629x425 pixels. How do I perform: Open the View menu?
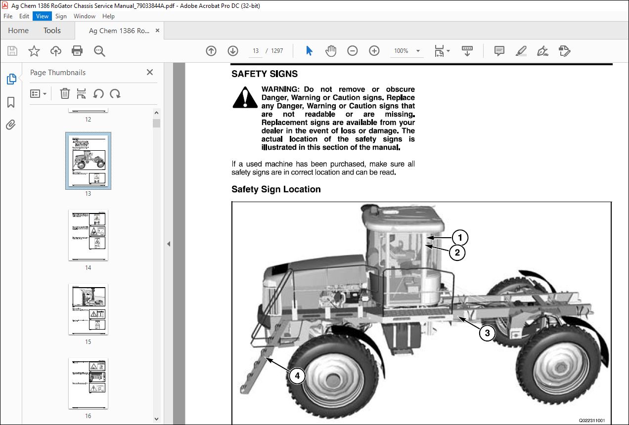tap(42, 16)
